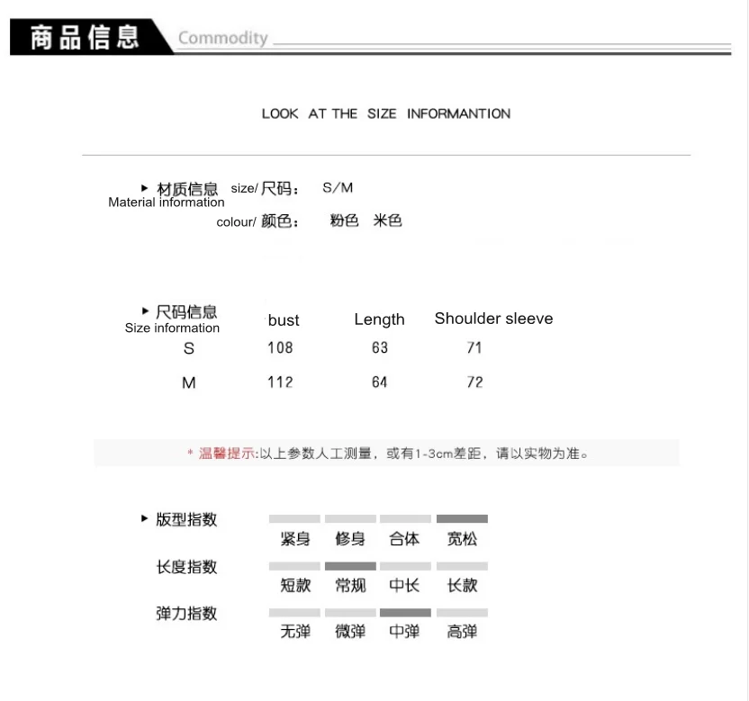749x701 pixels.
Task: Click the 弹力指数 label
Action: click(x=186, y=613)
